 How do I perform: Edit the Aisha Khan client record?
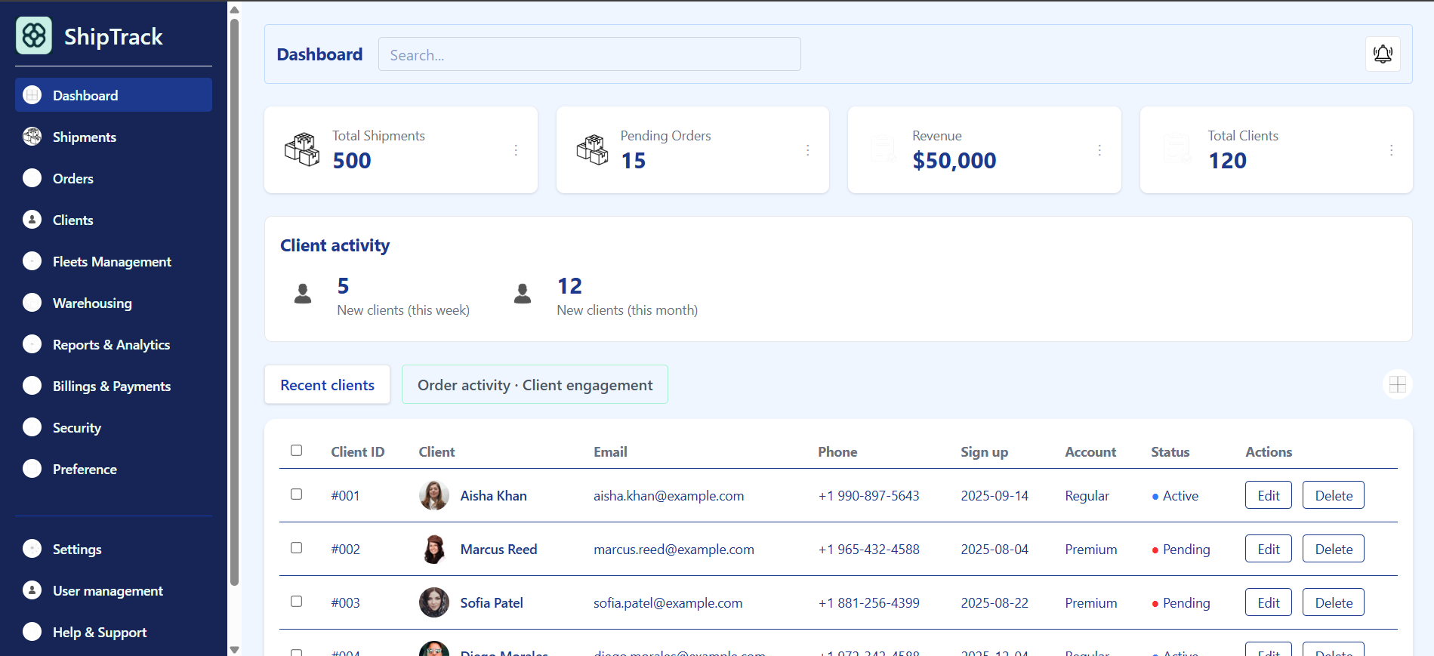coord(1268,496)
